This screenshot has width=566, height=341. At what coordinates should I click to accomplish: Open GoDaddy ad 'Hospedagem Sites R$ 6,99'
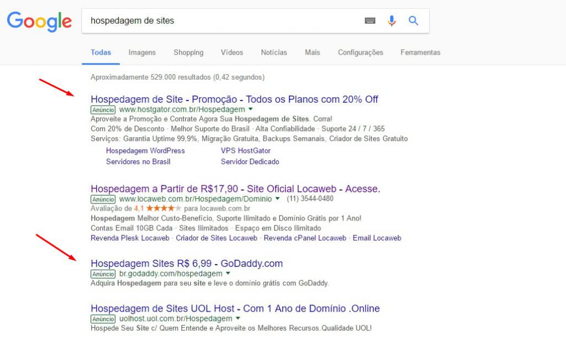click(187, 264)
